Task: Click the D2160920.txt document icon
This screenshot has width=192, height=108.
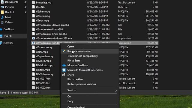Action: click(x=33, y=88)
